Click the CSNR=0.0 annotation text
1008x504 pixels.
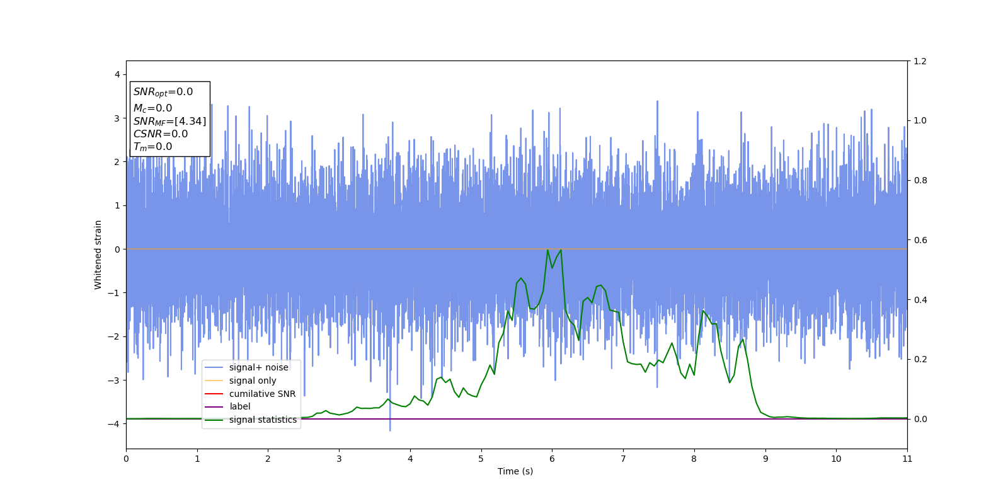161,134
